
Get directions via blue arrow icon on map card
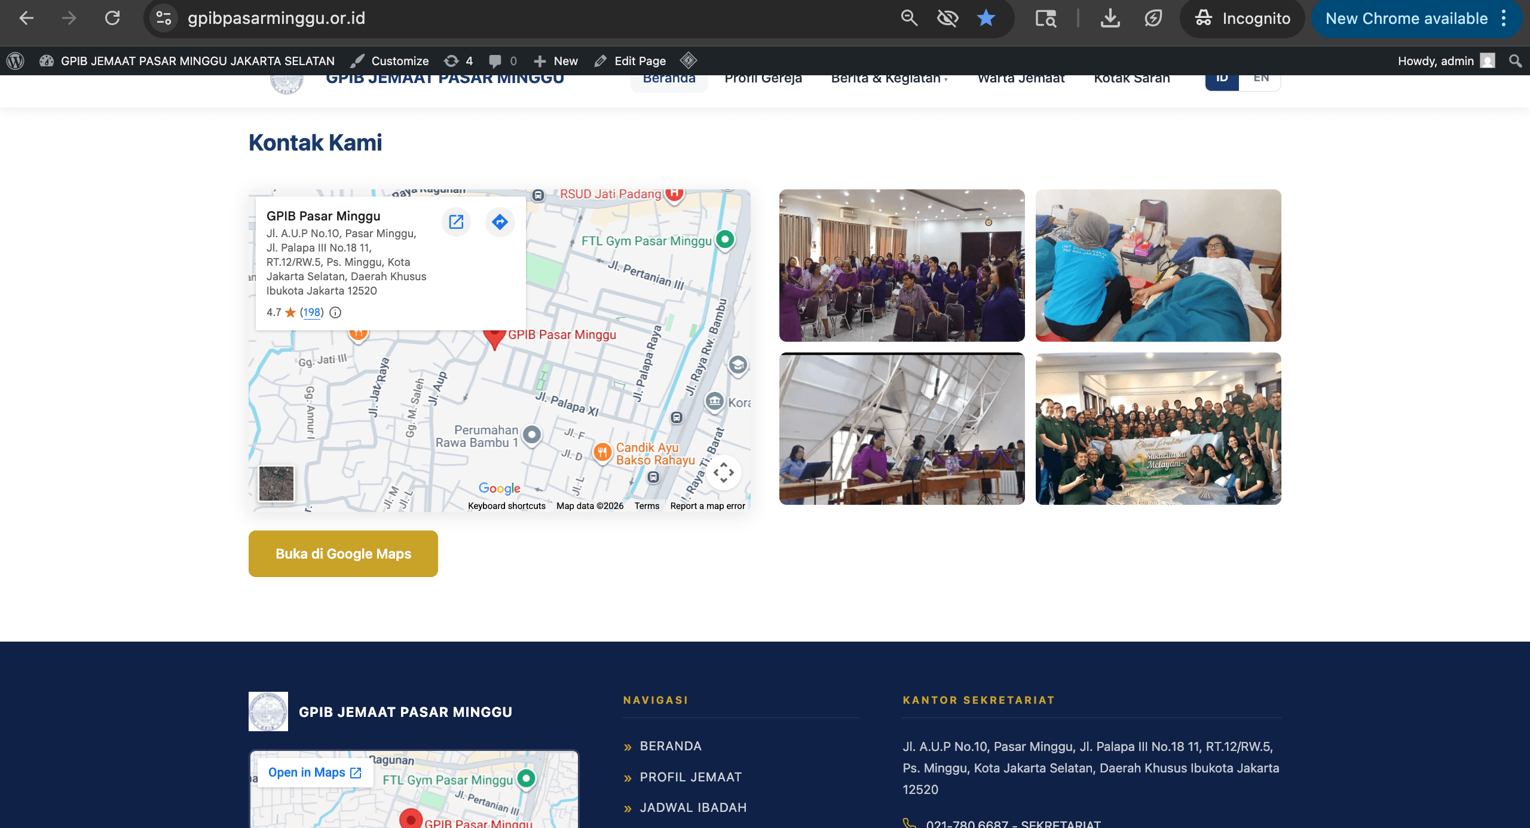(x=500, y=222)
